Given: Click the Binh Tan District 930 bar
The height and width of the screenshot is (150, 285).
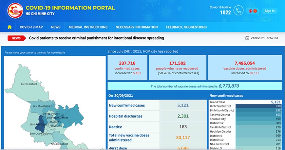Looking at the screenshot, I should [x=258, y=106].
